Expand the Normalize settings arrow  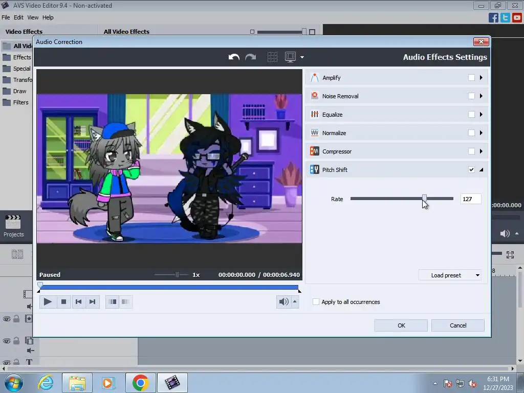click(481, 133)
